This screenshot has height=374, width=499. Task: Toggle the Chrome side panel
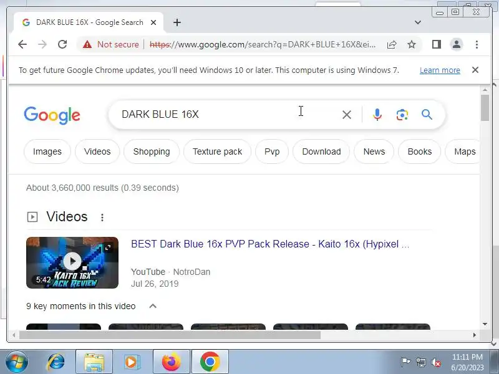coord(437,44)
